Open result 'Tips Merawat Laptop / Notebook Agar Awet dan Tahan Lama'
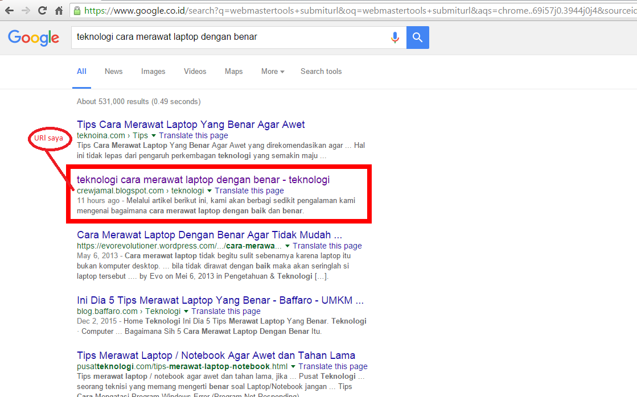The height and width of the screenshot is (397, 637). [216, 355]
